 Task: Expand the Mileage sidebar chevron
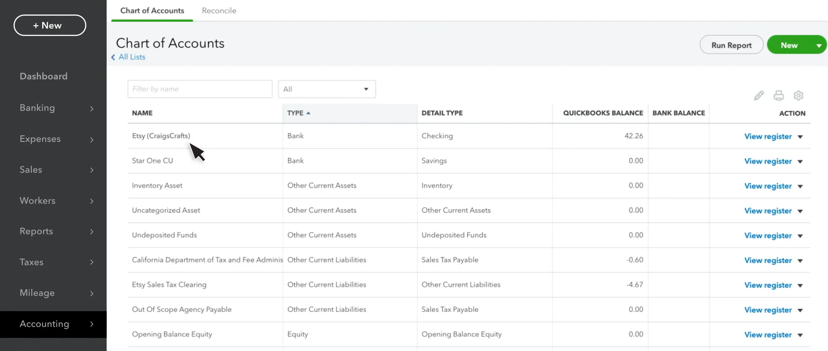[92, 293]
